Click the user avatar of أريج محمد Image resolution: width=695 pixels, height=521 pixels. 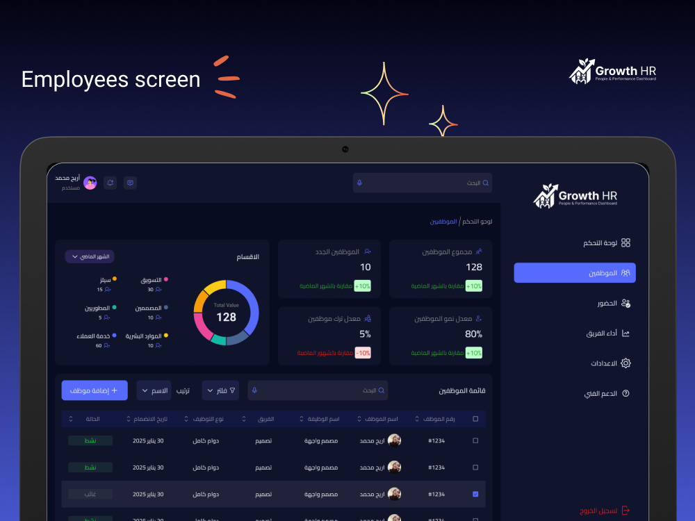coord(90,183)
